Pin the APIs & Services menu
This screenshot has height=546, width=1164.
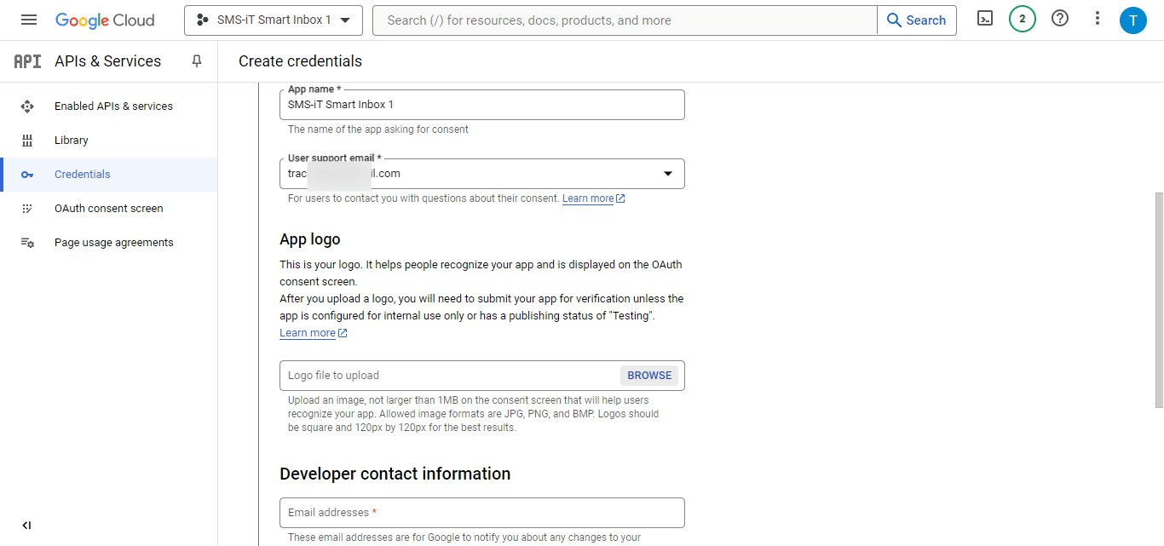(x=197, y=61)
